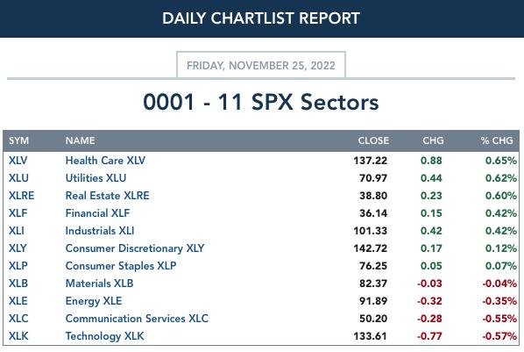Open the Health Care XLV name link
Viewport: 524px width, 352px height.
point(105,161)
